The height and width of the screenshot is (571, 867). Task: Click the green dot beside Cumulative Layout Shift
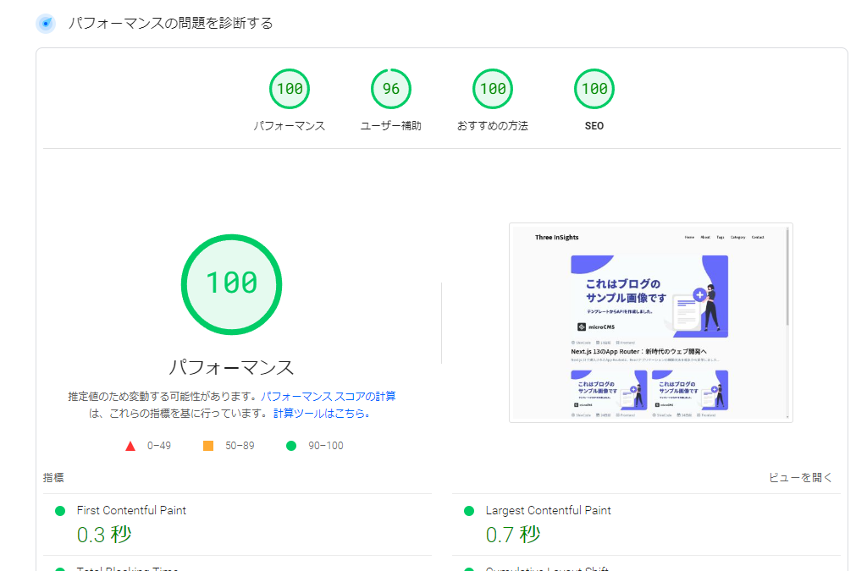(468, 567)
